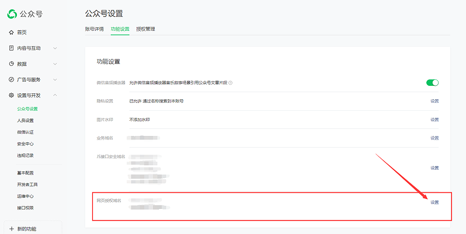Open 公众号设置 in the sidebar
The width and height of the screenshot is (466, 234).
(27, 109)
